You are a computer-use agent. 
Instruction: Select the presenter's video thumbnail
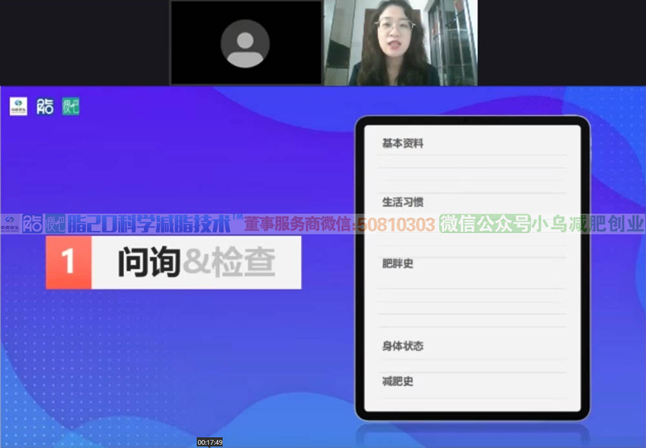400,43
